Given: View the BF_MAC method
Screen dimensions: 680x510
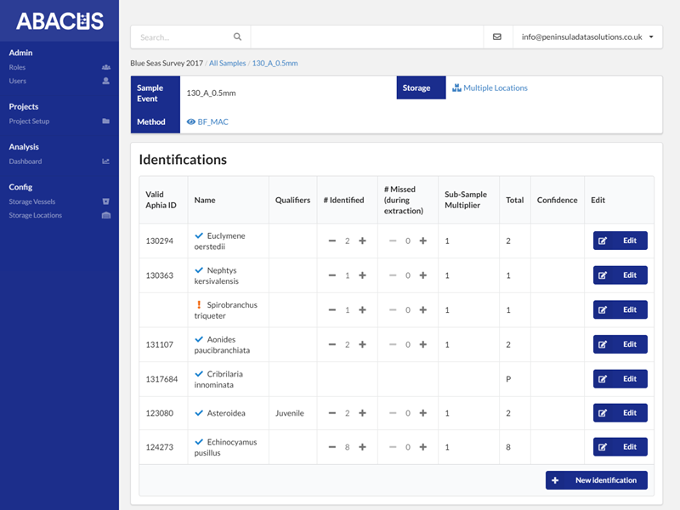Looking at the screenshot, I should pyautogui.click(x=212, y=122).
